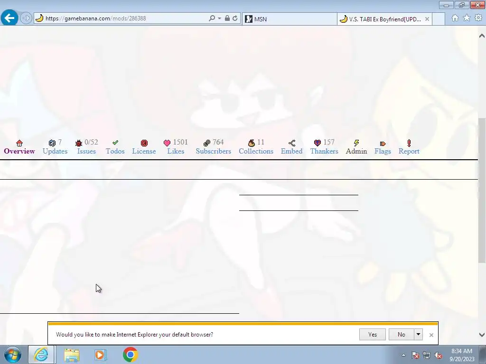Open Windows Media Player from taskbar

(101, 355)
